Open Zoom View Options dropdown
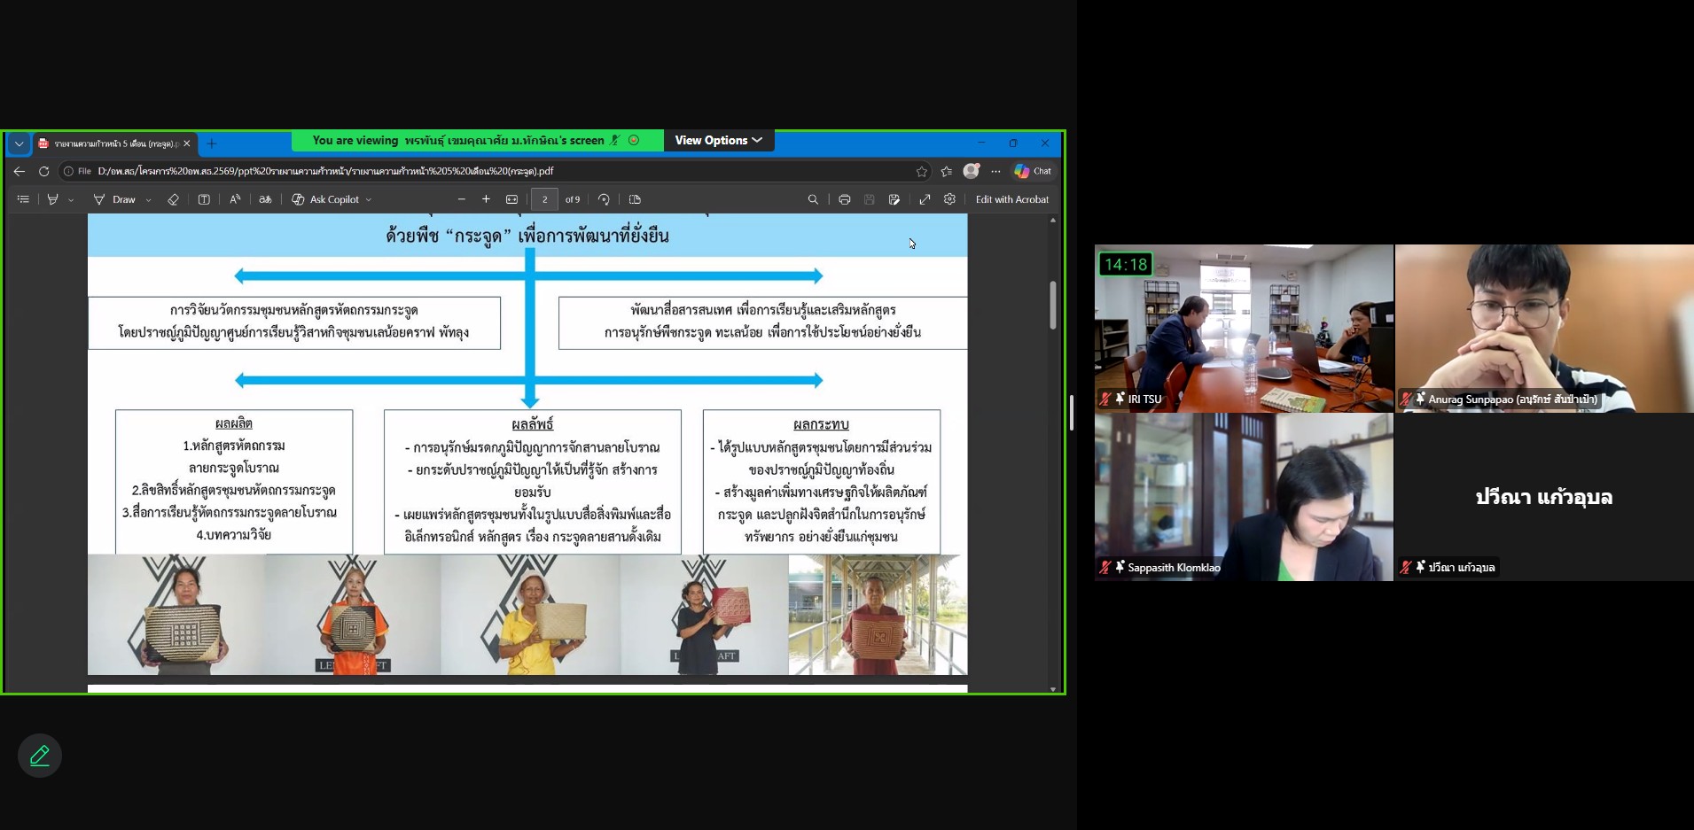Image resolution: width=1694 pixels, height=830 pixels. (718, 140)
